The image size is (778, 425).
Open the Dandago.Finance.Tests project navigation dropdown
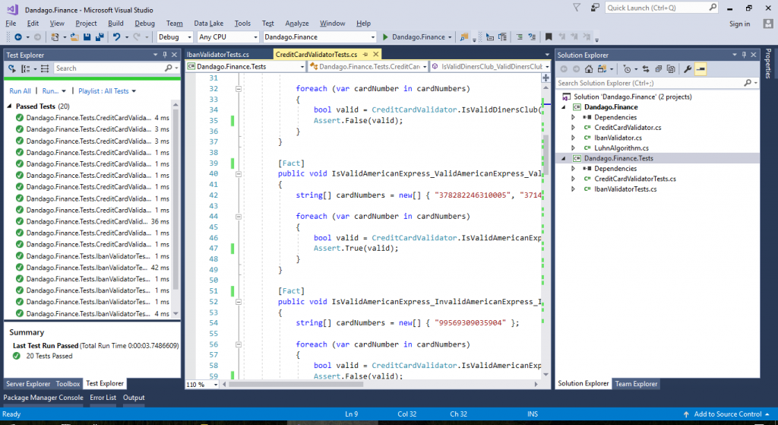(x=245, y=67)
